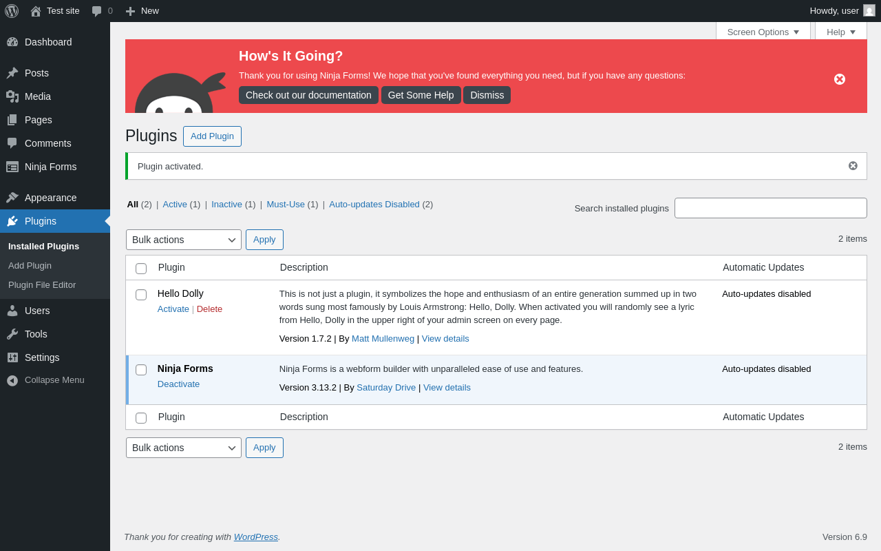Open the top Bulk actions dropdown
This screenshot has width=881, height=551.
[184, 240]
